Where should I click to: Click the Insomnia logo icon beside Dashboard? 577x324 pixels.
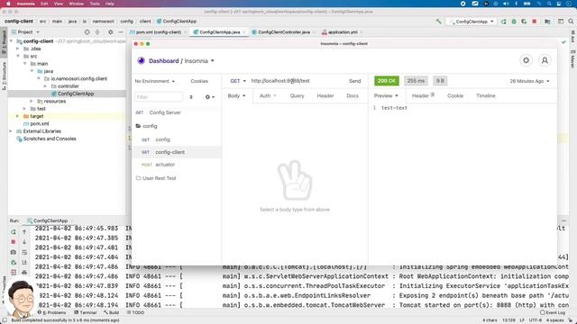141,60
